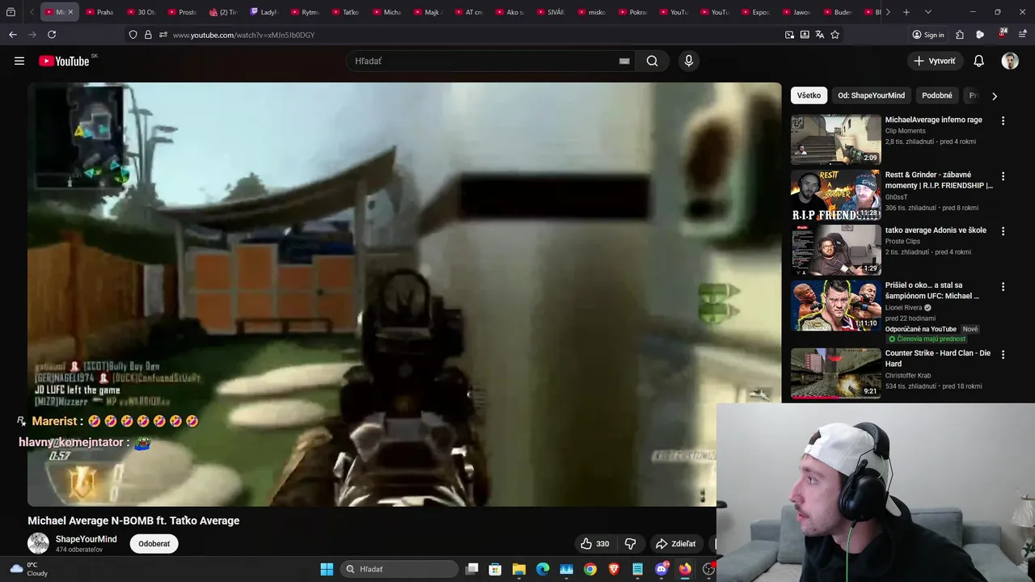Image resolution: width=1035 pixels, height=582 pixels.
Task: Open File Explorer from the taskbar
Action: tap(519, 569)
